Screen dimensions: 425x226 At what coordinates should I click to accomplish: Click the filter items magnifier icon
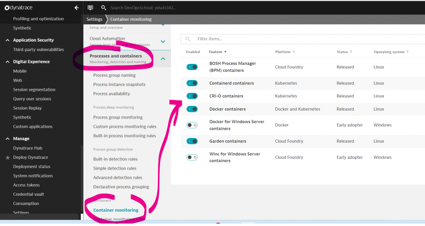188,39
